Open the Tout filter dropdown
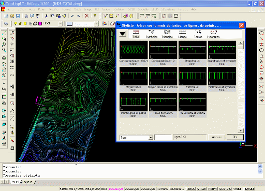This screenshot has height=191, width=265. [x=151, y=138]
